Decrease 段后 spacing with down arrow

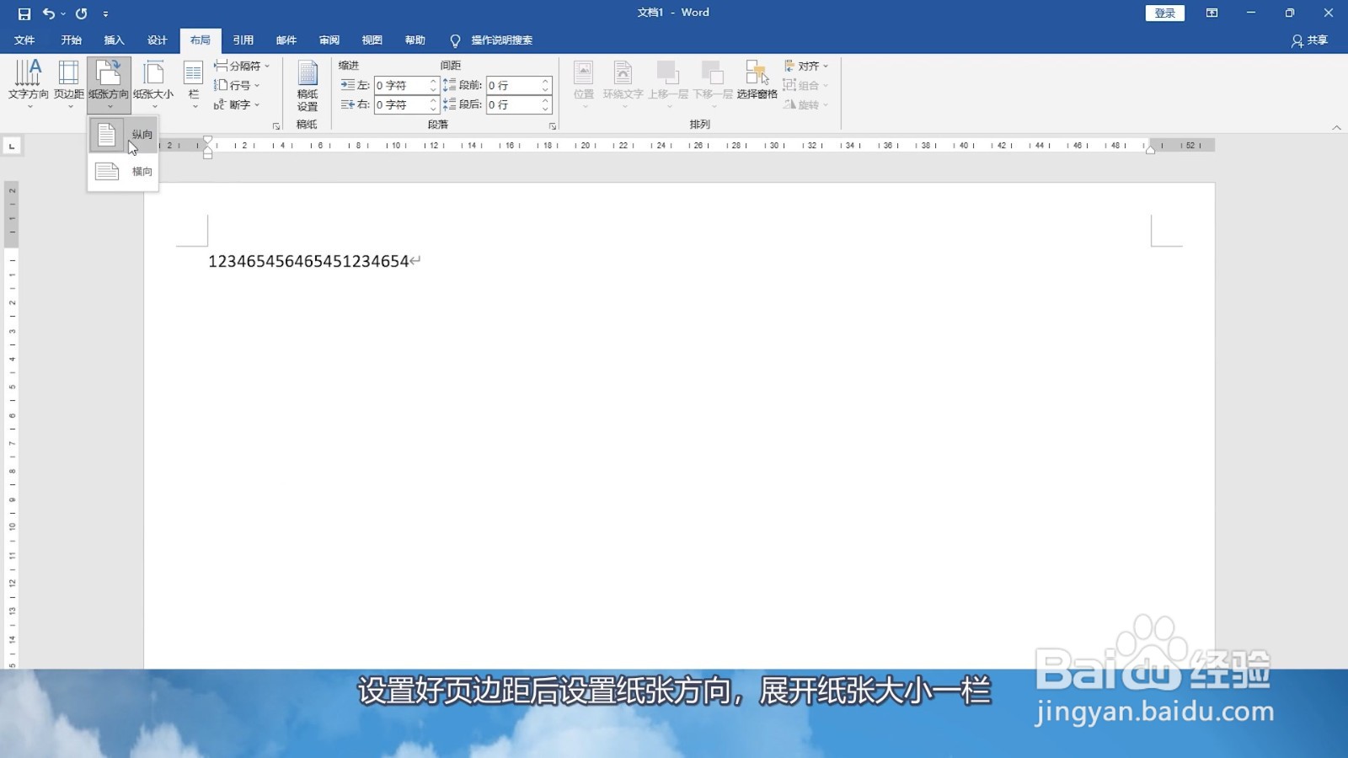[x=546, y=109]
